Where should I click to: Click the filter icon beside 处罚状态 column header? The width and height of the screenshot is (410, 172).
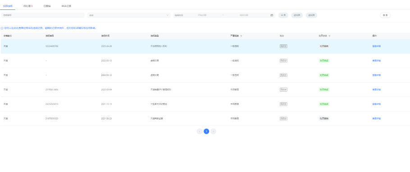[x=329, y=36]
